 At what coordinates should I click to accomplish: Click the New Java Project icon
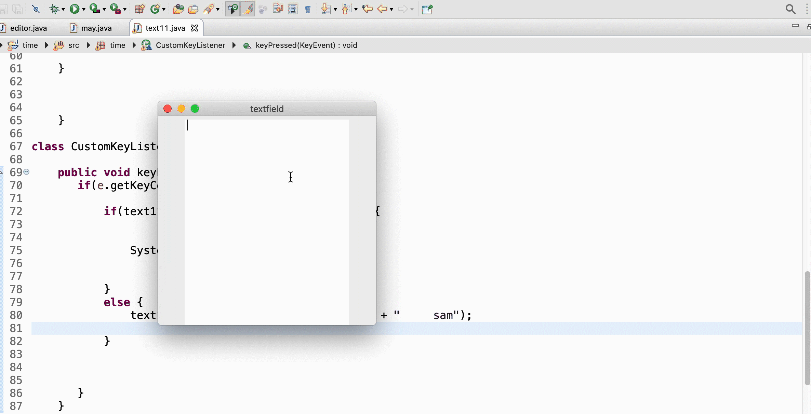pos(139,9)
